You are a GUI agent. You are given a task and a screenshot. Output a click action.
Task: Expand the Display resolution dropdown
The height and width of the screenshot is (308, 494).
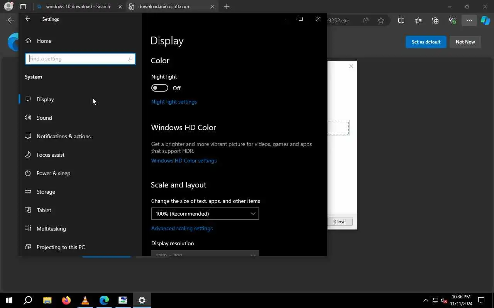click(x=205, y=253)
